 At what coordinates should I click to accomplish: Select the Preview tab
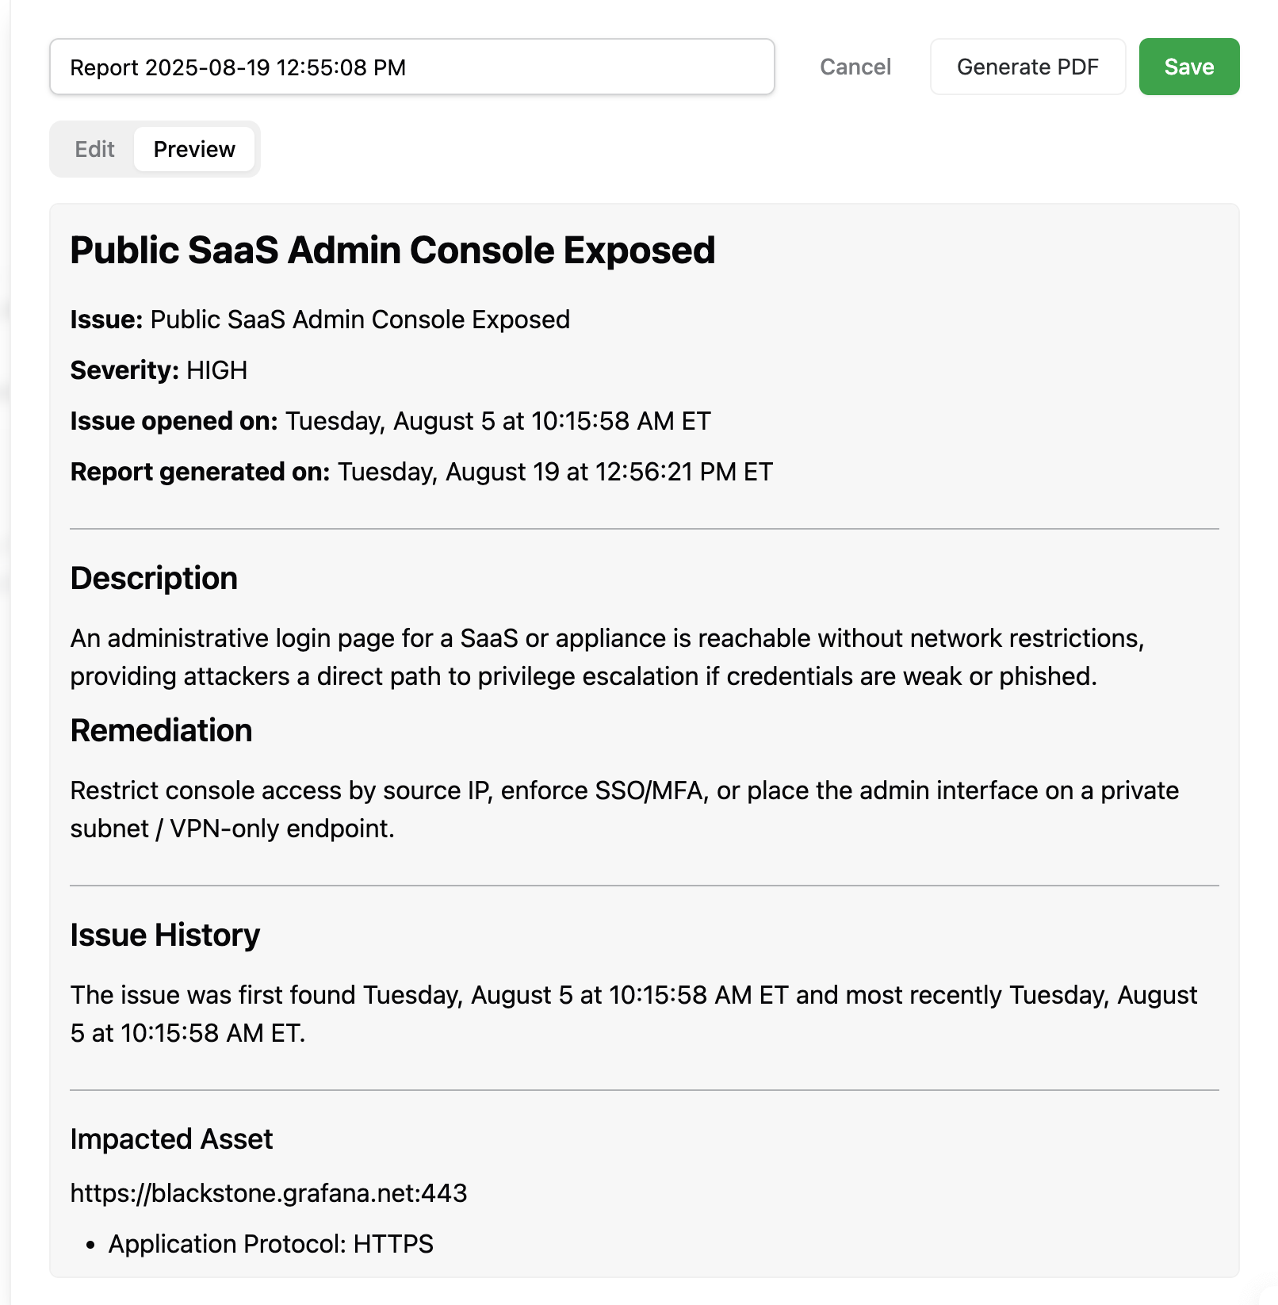pos(194,149)
